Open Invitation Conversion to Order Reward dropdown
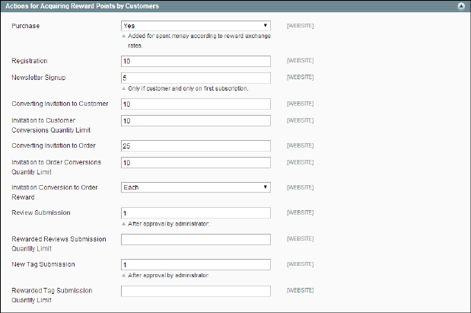471x313 pixels. point(196,187)
